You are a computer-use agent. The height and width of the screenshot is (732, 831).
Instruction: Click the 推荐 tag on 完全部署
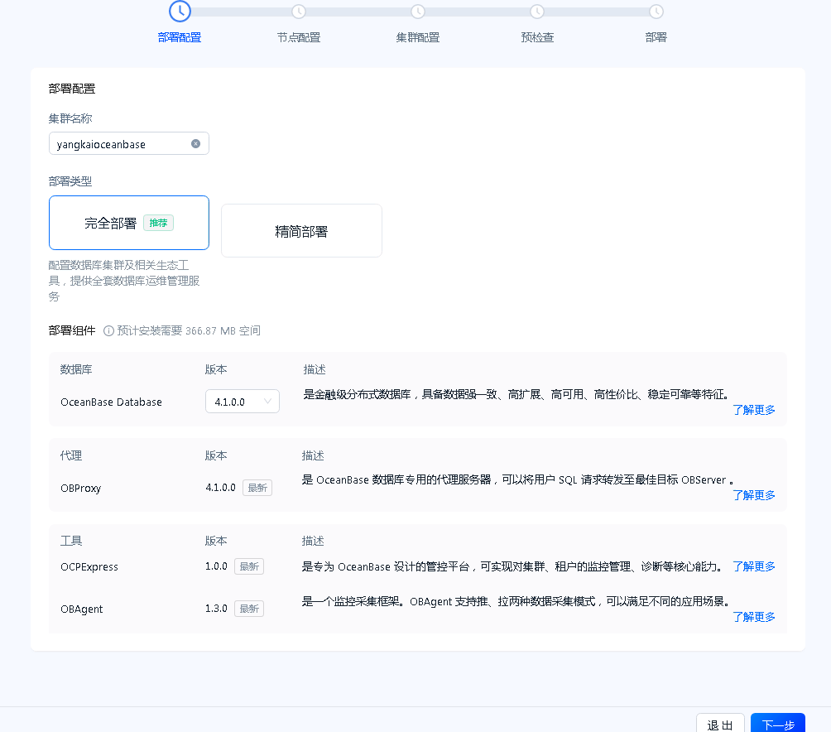158,223
